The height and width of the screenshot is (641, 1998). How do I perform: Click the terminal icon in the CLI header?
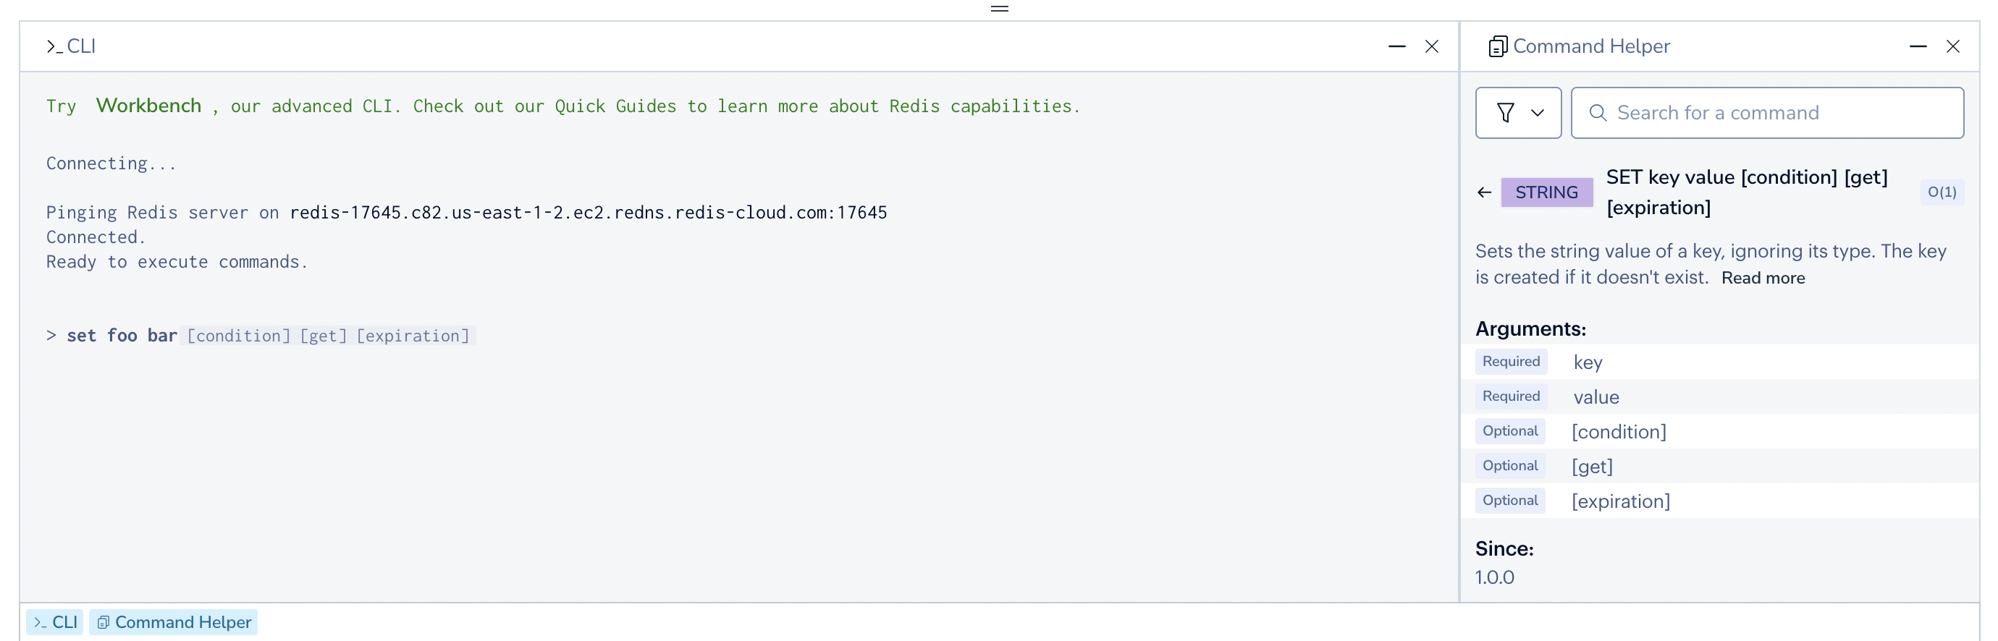tap(54, 46)
